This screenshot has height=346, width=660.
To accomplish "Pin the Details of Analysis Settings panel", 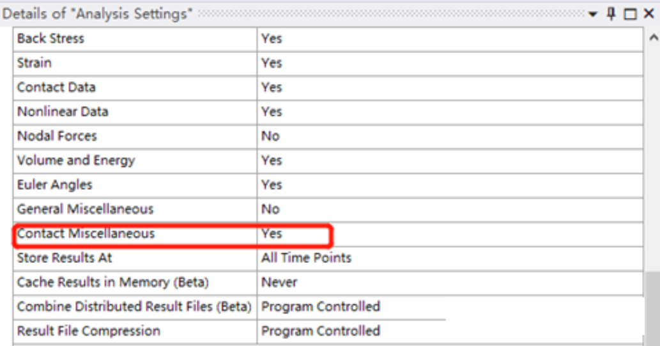I will (611, 14).
